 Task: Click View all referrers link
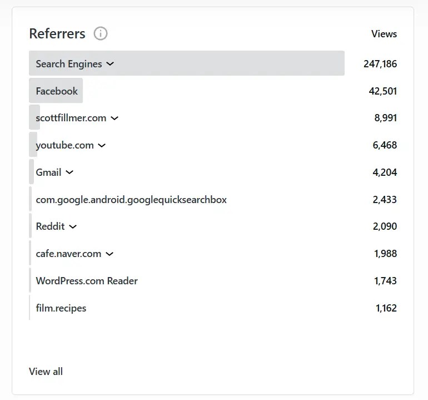46,371
